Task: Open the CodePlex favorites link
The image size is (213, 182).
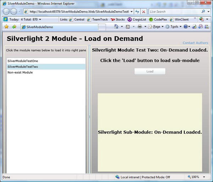Action: coord(158,20)
